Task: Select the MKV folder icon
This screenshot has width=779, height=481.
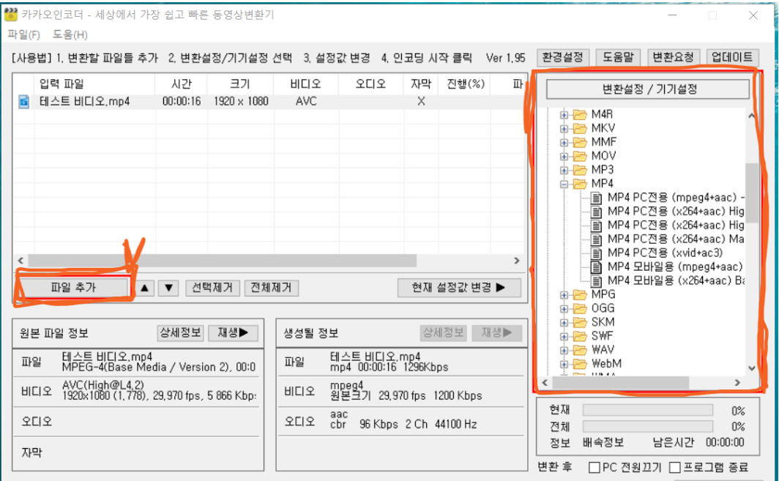Action: (x=580, y=129)
